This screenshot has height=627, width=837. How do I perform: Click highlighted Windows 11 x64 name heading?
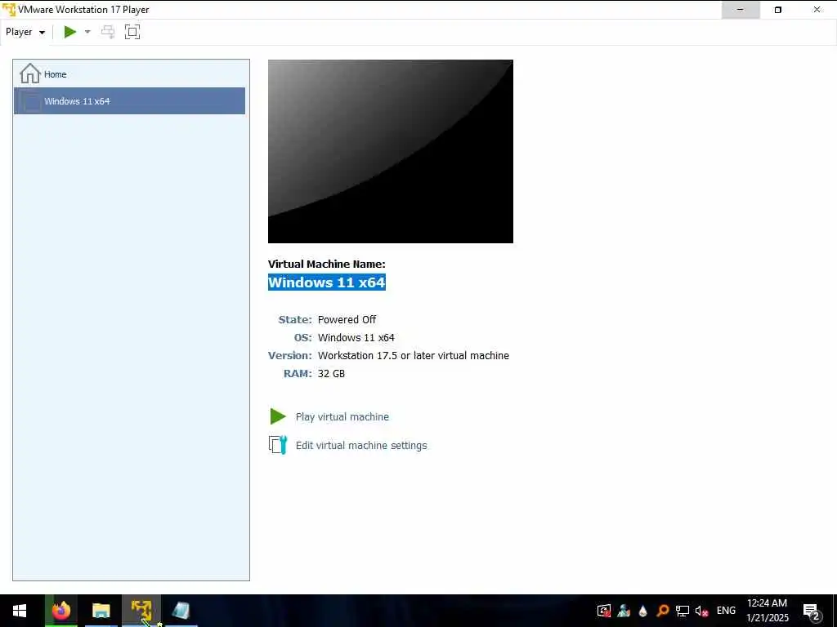click(327, 282)
